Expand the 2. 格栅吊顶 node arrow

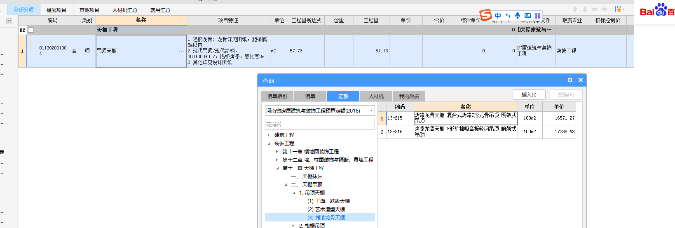[293, 226]
